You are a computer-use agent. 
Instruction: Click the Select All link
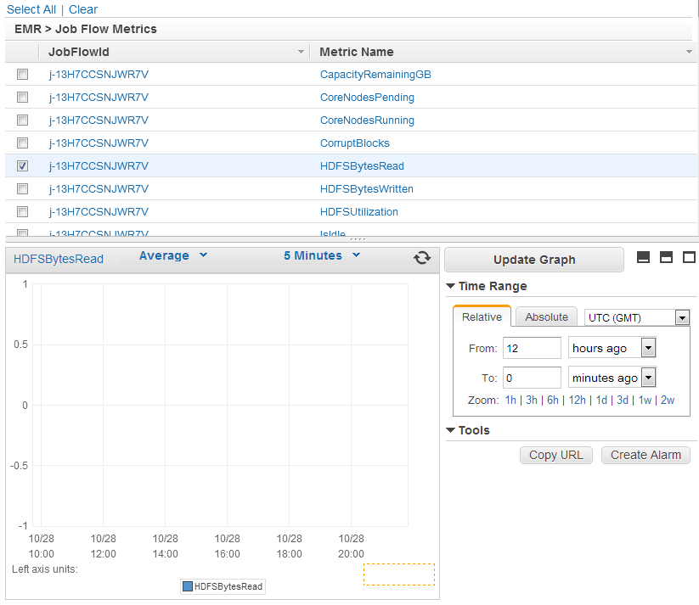[31, 9]
